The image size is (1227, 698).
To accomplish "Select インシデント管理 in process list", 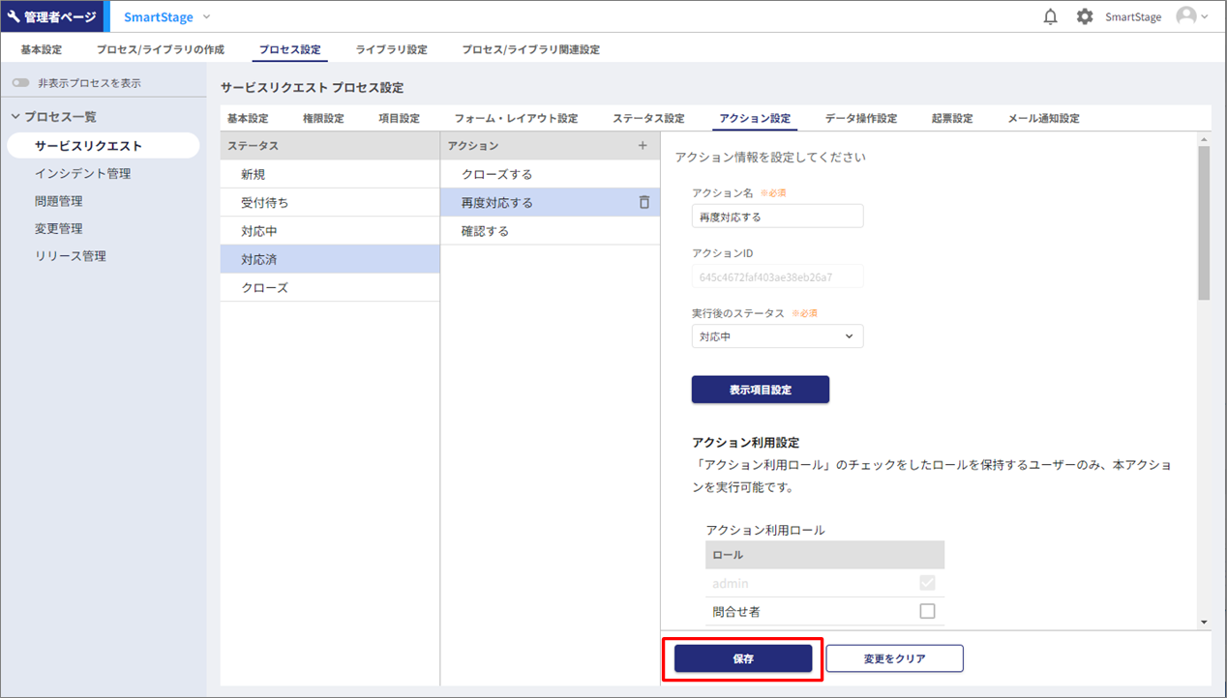I will click(x=82, y=174).
